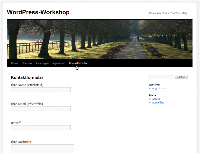Click the tree-lined avenue header image
The width and height of the screenshot is (200, 154).
coord(99,39)
